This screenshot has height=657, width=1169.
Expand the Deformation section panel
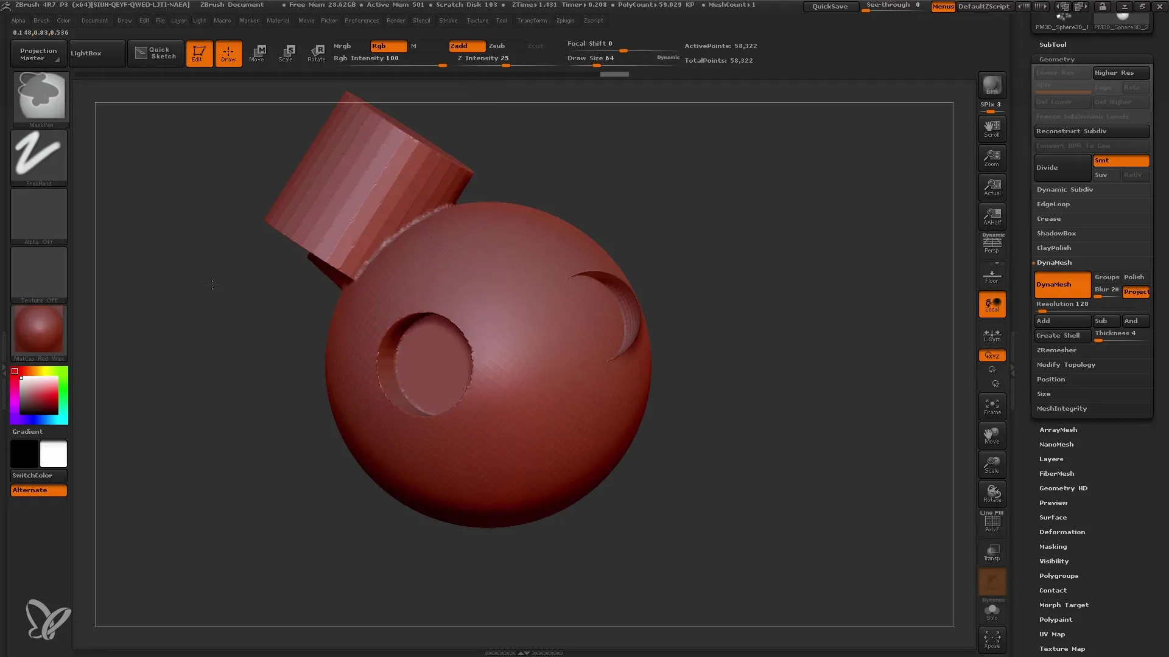(x=1061, y=531)
